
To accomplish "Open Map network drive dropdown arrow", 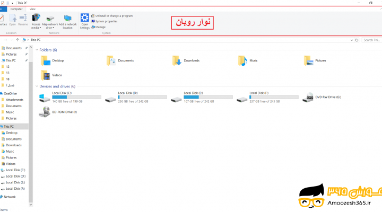I will click(53, 28).
